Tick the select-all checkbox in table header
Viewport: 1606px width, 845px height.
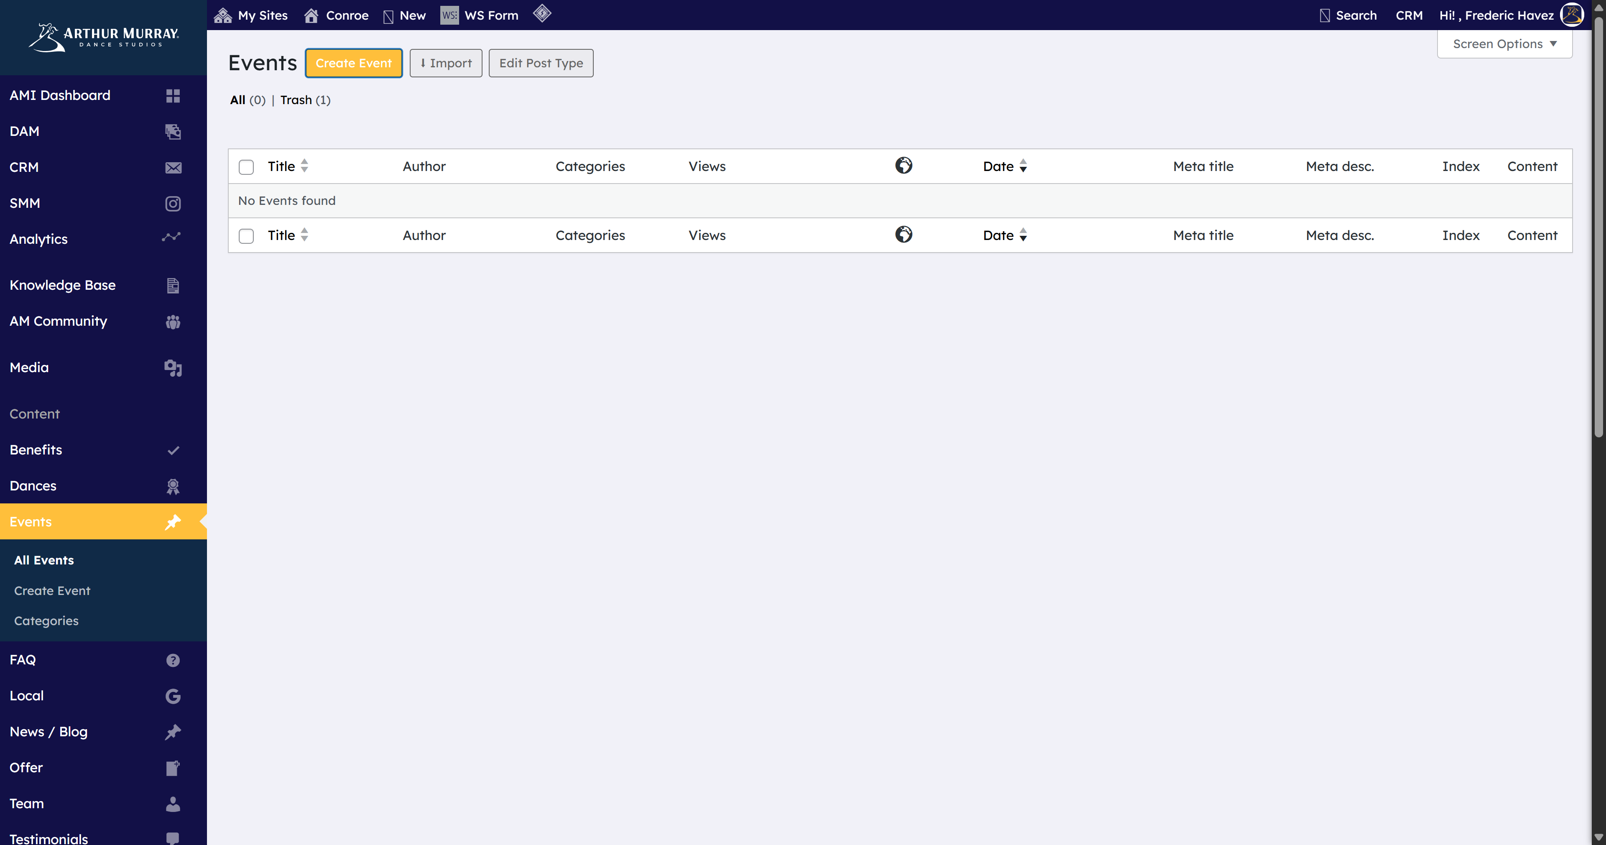[x=246, y=167]
